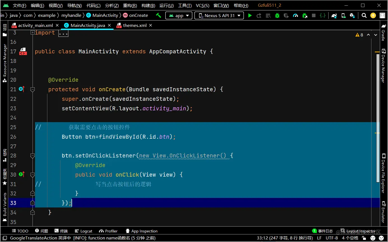Open the app run configuration dropdown
The height and width of the screenshot is (242, 388).
[x=179, y=15]
